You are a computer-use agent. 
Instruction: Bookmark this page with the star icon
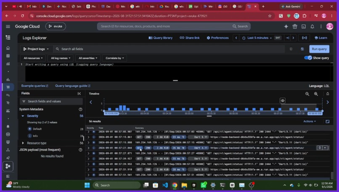pyautogui.click(x=270, y=16)
